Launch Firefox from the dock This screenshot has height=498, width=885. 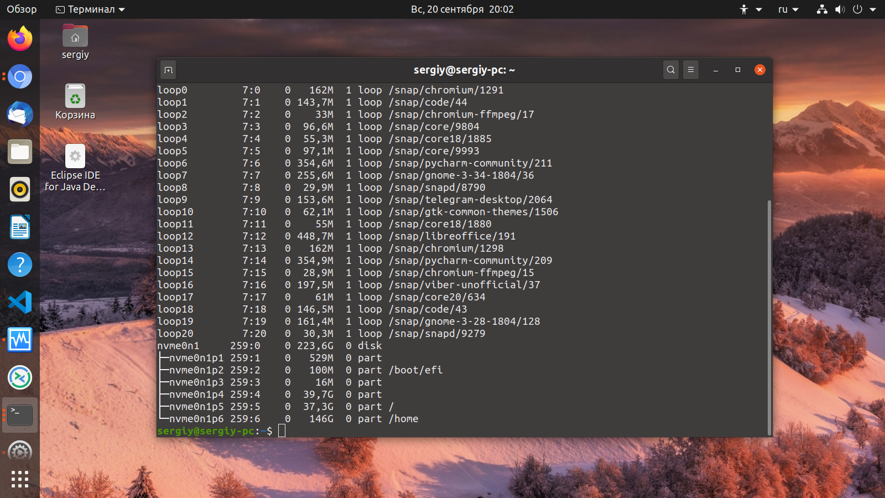20,39
